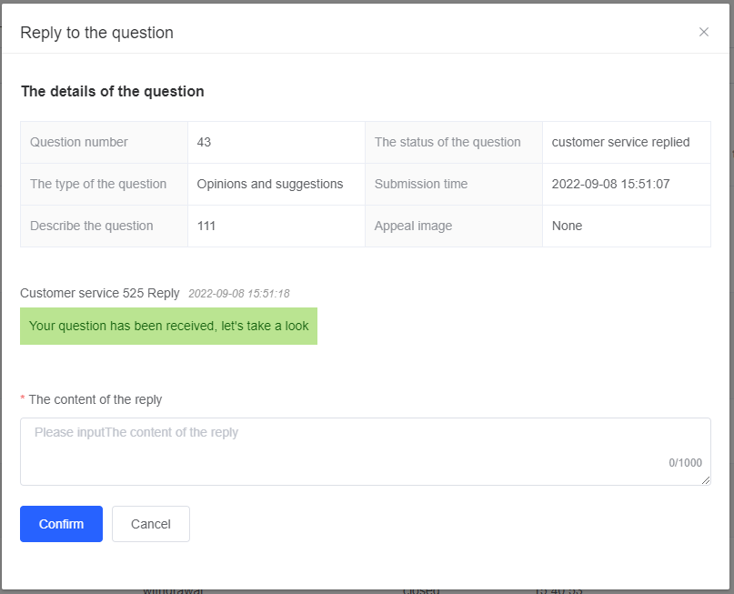Click the submission time 2022-09-08 15:51:07
Screen dimensions: 734x594
[610, 184]
